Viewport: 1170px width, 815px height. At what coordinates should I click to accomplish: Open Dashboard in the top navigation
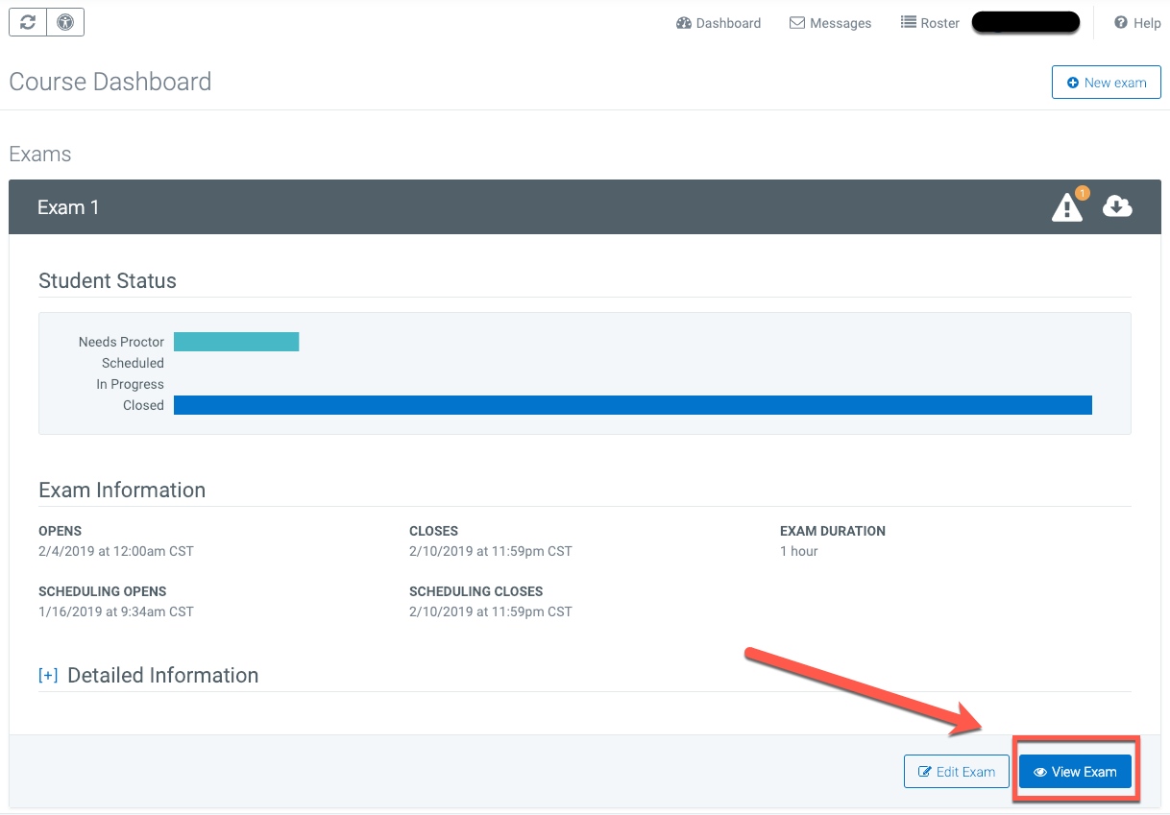click(719, 23)
